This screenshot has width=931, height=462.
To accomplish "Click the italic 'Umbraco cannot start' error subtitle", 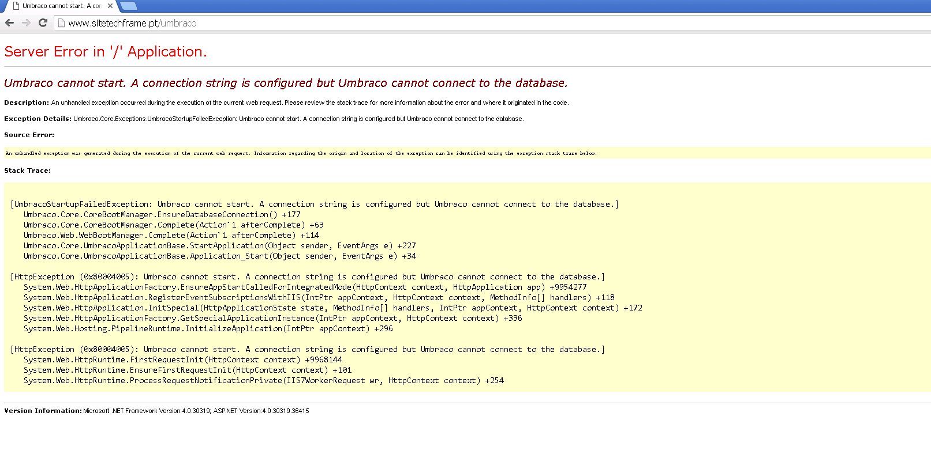I will (286, 83).
